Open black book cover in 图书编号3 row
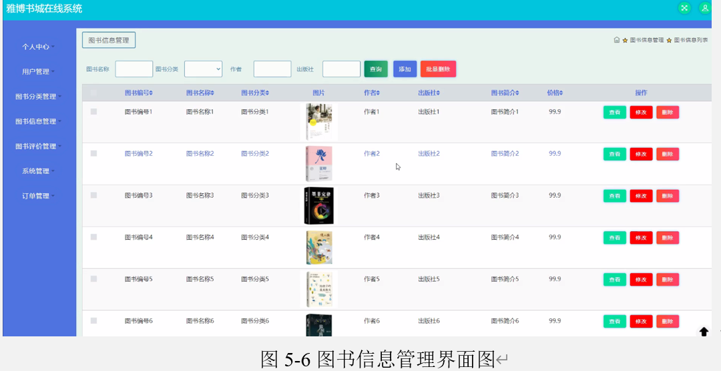The height and width of the screenshot is (371, 721). click(x=319, y=205)
